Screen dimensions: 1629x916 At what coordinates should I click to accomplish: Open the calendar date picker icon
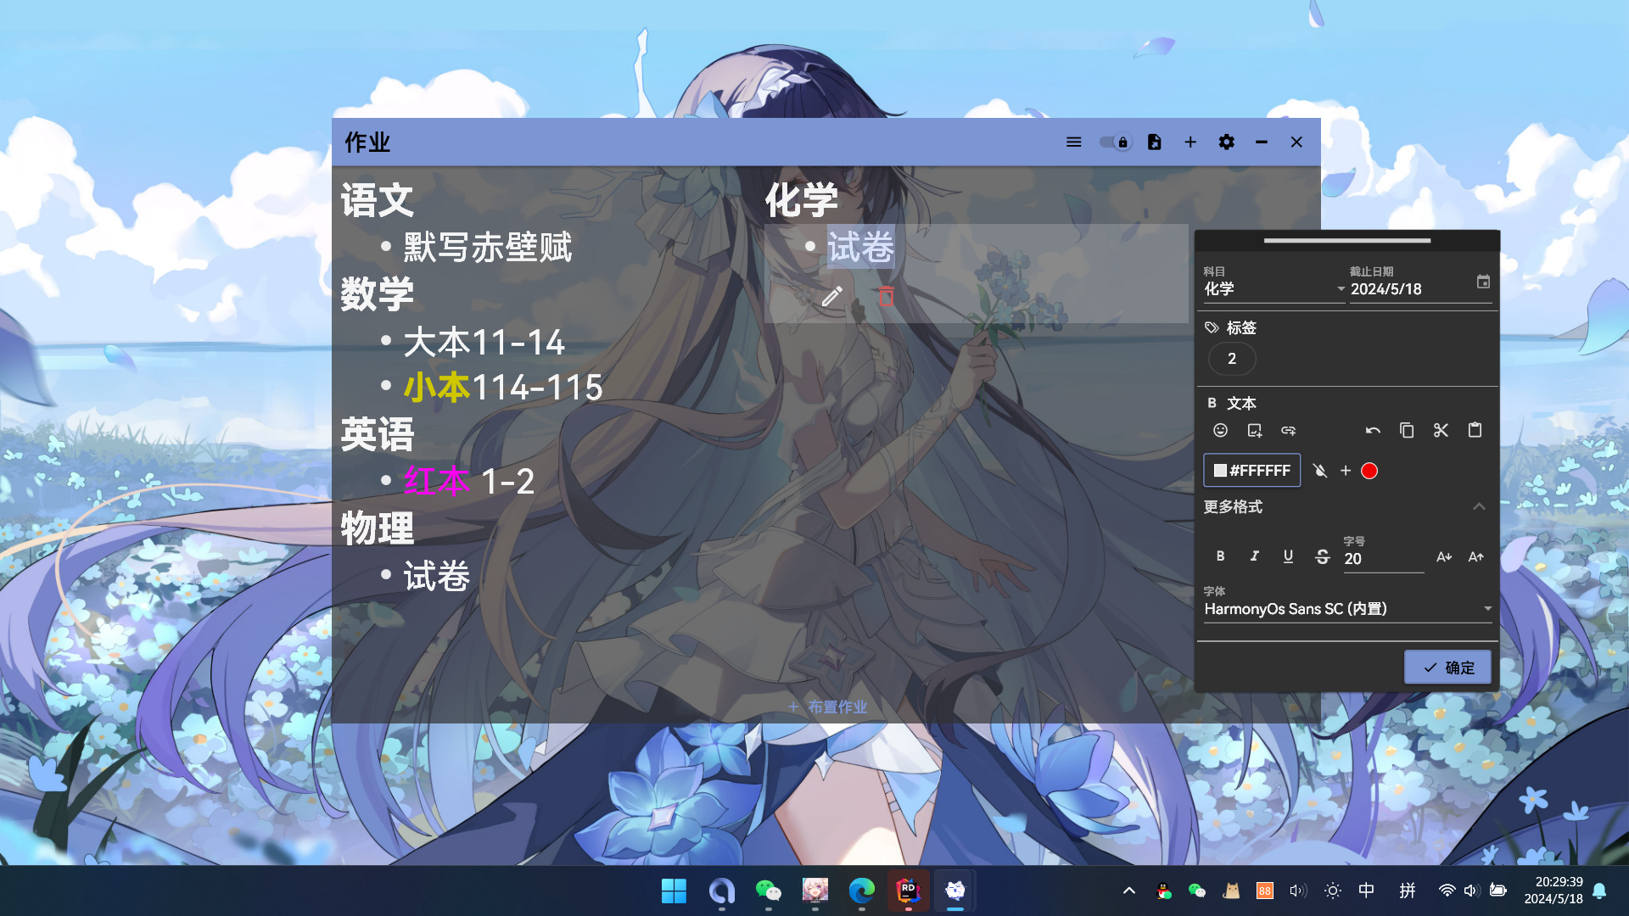click(x=1483, y=282)
